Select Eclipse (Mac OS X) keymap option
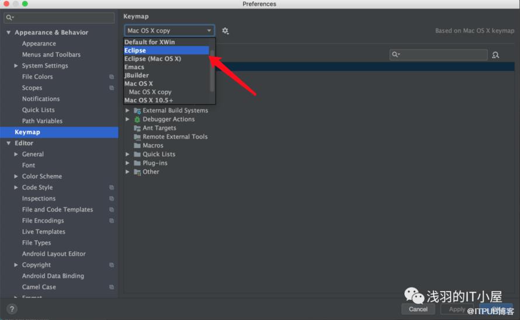 coord(167,58)
